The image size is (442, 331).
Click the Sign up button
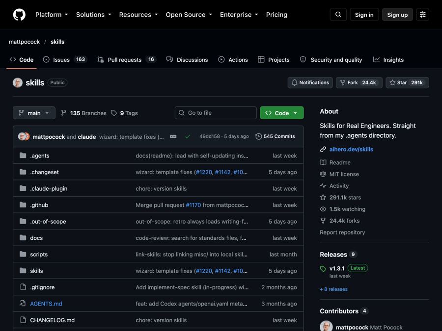tap(397, 15)
